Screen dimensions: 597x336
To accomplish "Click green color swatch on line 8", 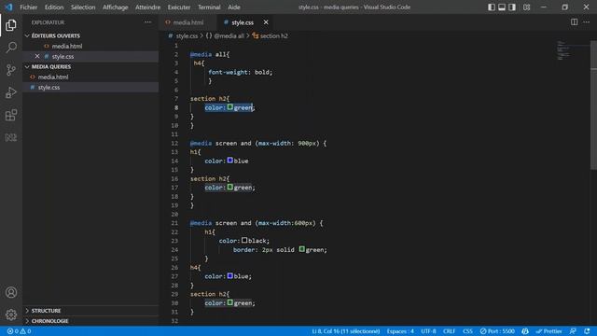I will (230, 107).
